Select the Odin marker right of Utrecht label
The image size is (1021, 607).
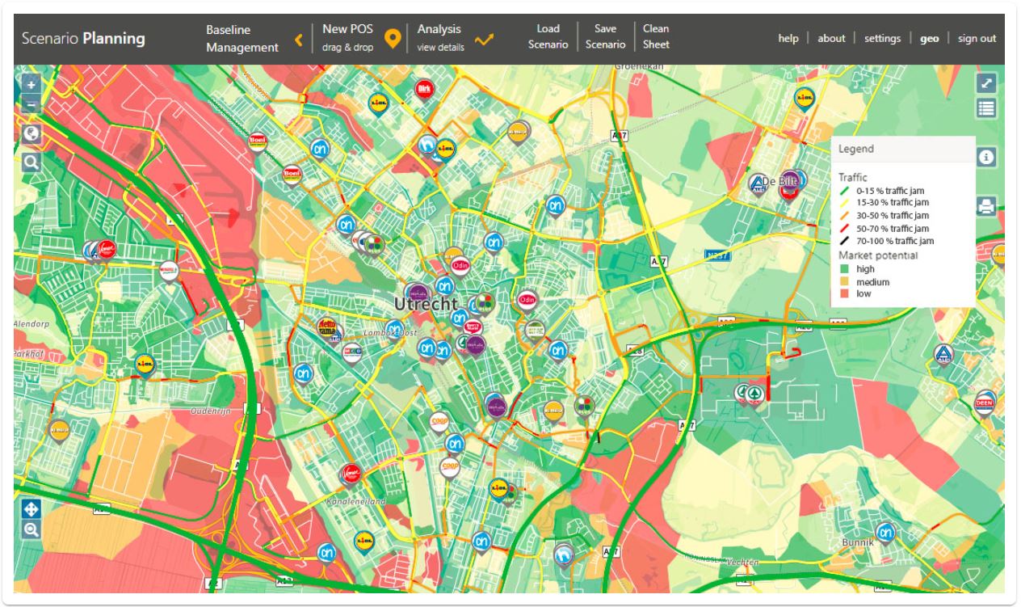pos(527,301)
